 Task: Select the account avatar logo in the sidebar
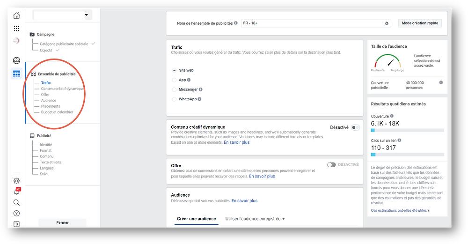click(x=16, y=41)
